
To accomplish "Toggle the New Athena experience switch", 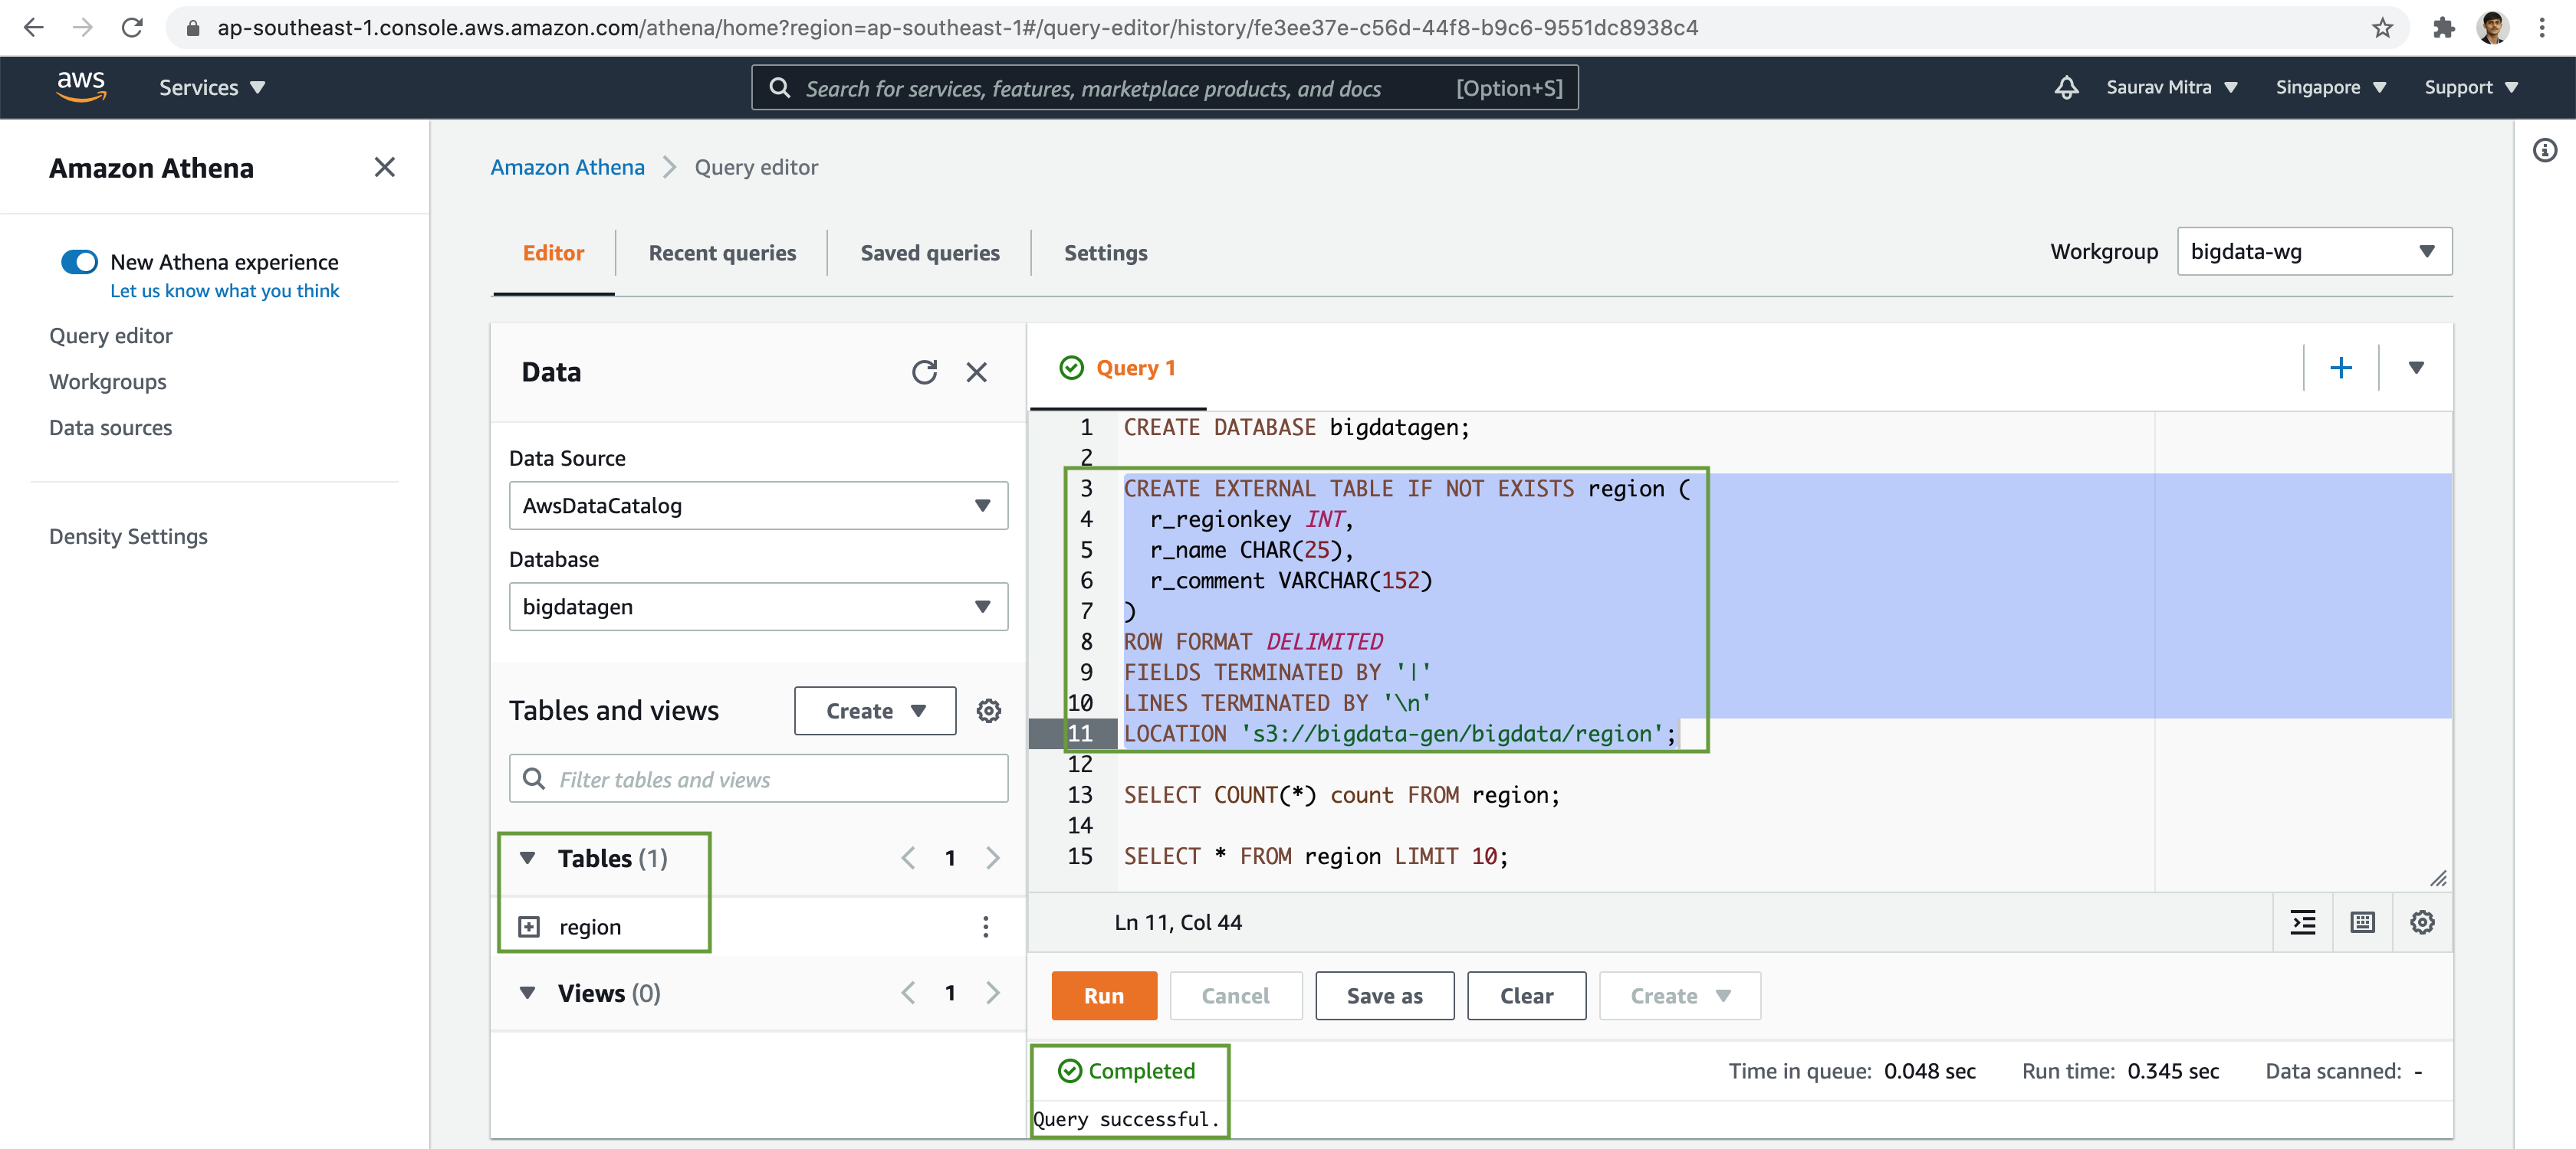I will pos(79,262).
